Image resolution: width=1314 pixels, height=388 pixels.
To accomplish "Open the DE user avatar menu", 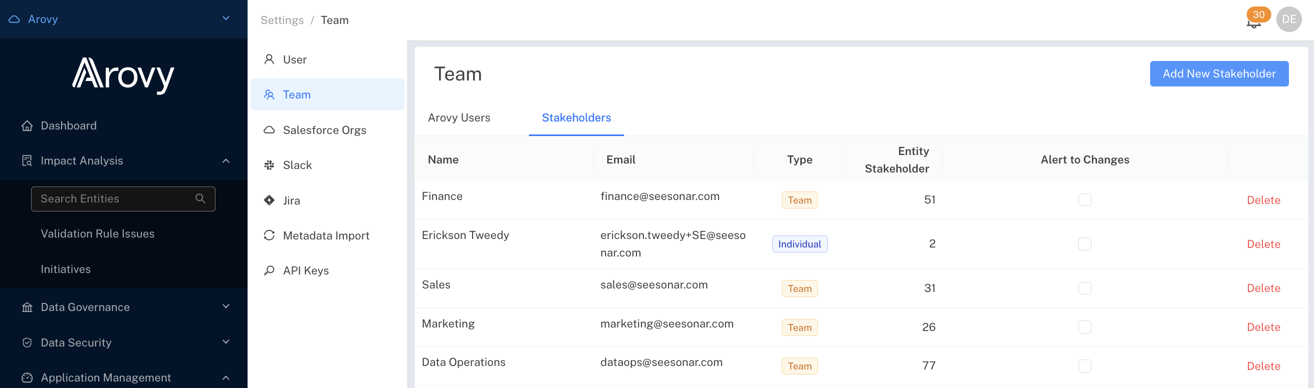I will pos(1289,19).
